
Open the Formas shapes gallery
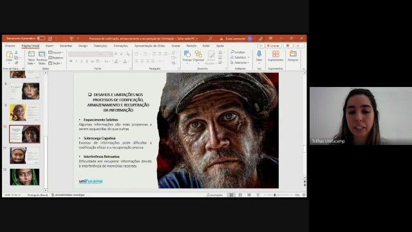click(x=187, y=57)
